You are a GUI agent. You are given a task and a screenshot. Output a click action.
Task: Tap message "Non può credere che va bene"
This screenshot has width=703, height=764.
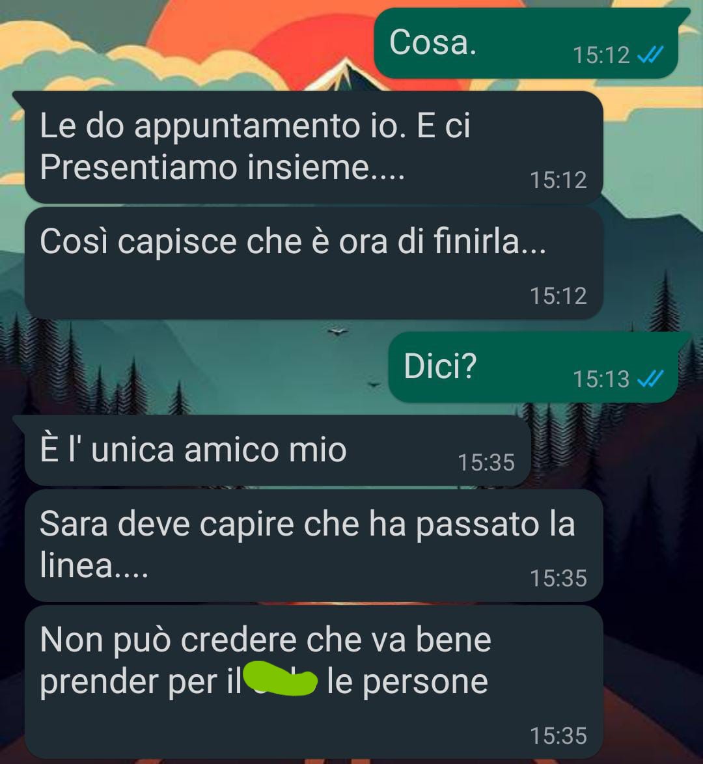point(314,681)
